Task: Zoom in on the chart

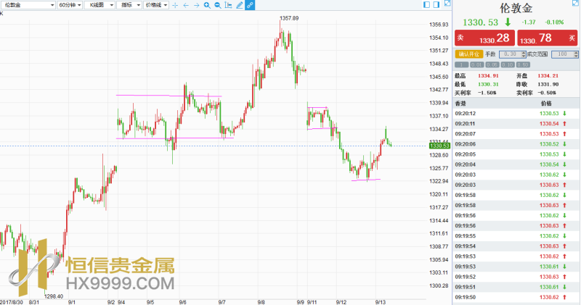Action: point(207,5)
